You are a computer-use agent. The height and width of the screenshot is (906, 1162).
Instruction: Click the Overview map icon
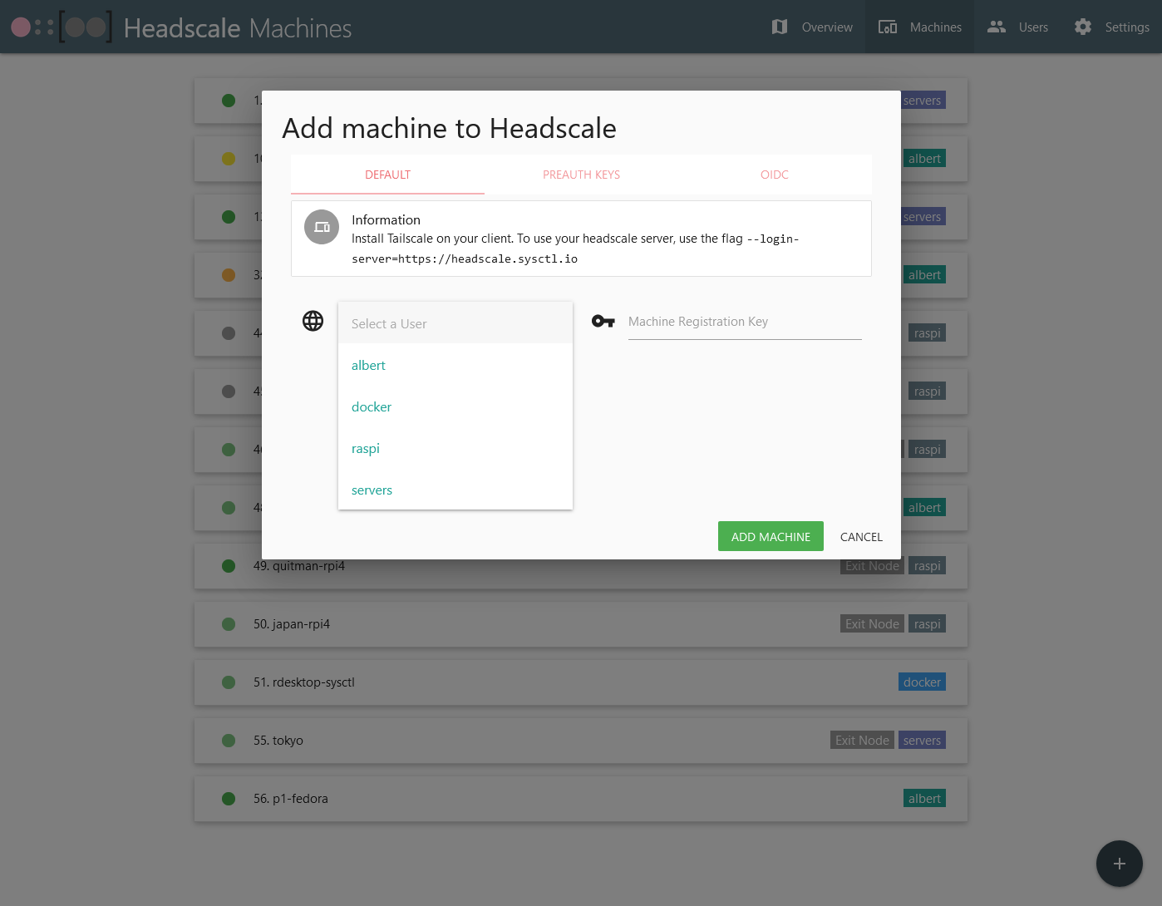coord(779,27)
